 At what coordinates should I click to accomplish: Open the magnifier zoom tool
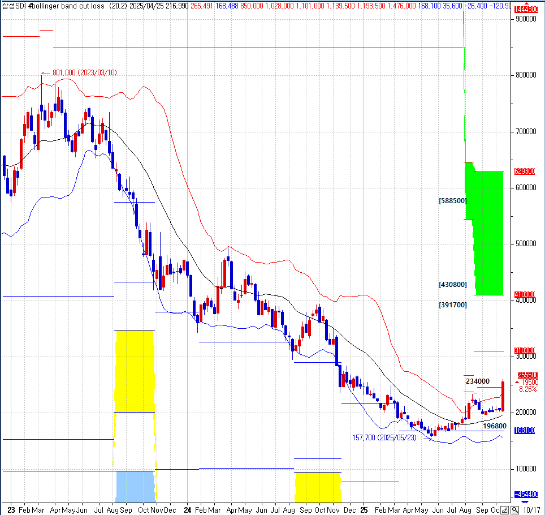click(514, 510)
